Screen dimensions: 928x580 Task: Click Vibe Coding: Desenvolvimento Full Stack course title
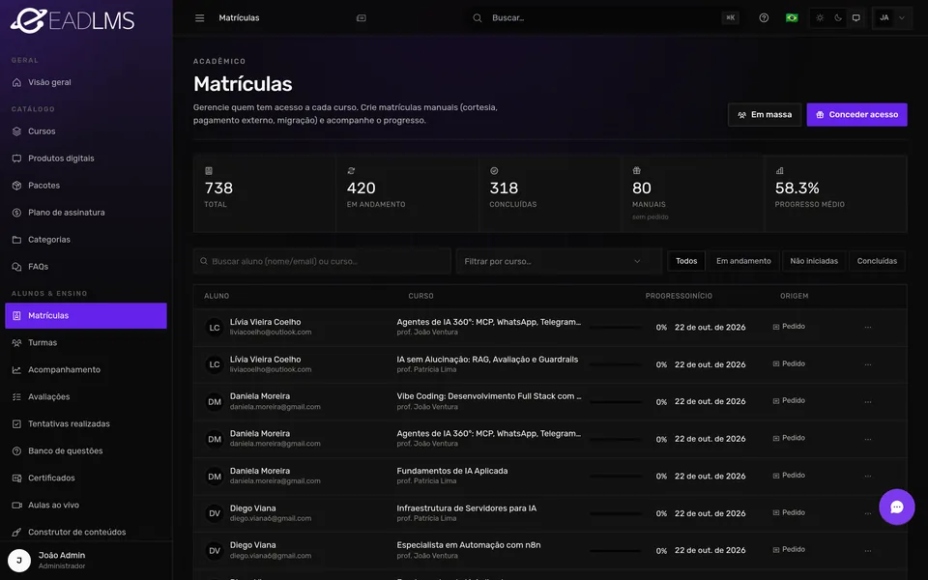click(489, 396)
